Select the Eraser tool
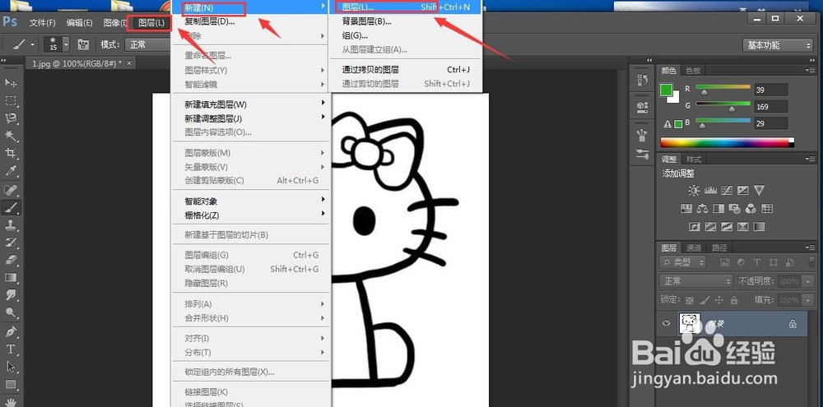Image resolution: width=823 pixels, height=407 pixels. pos(11,260)
